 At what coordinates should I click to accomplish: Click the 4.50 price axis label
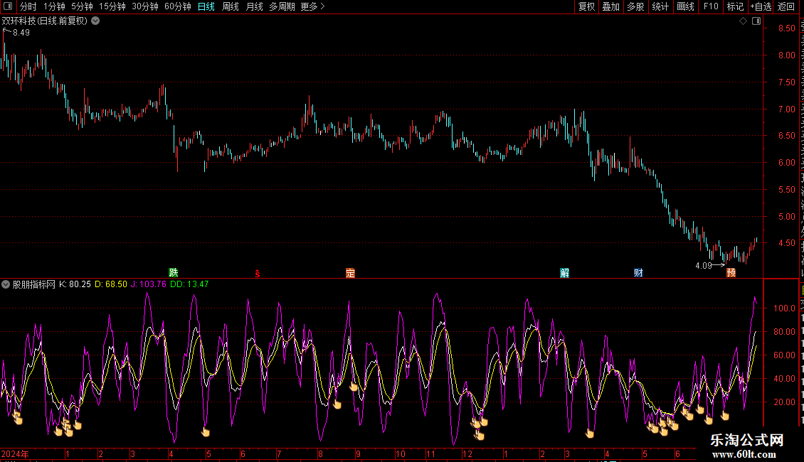[786, 243]
